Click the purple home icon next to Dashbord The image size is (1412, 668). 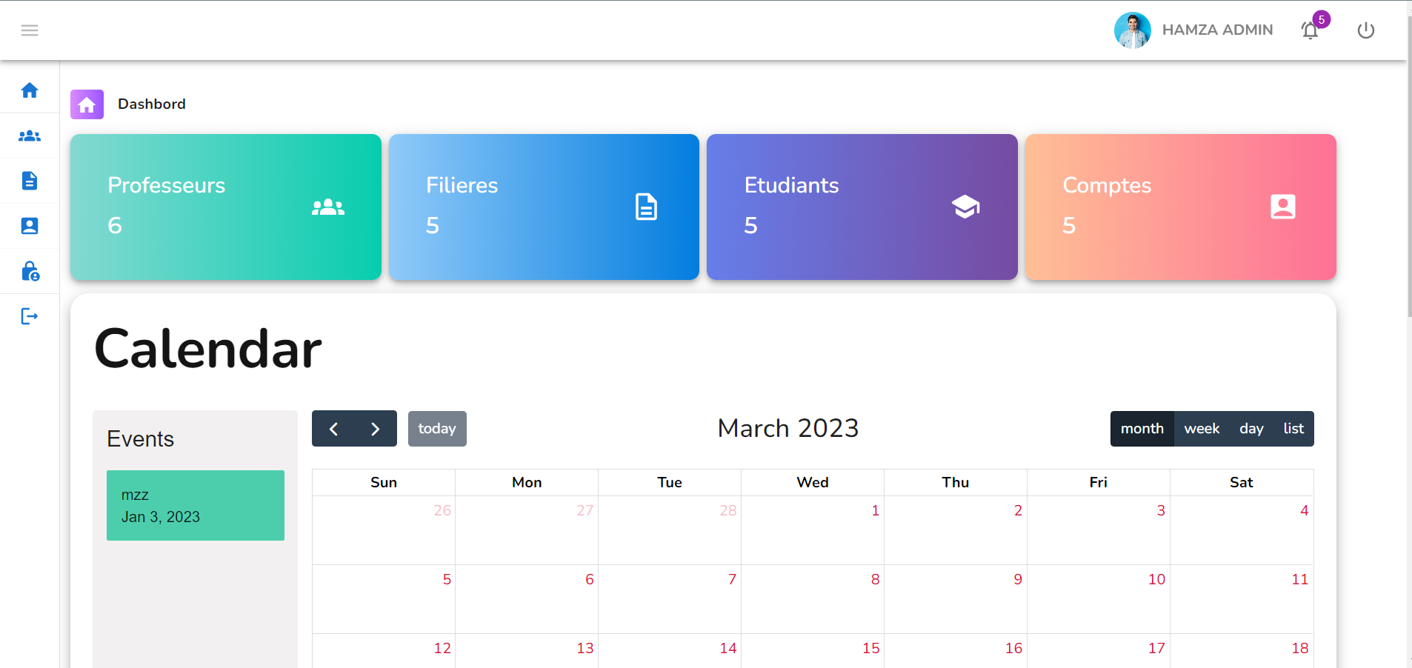coord(87,104)
